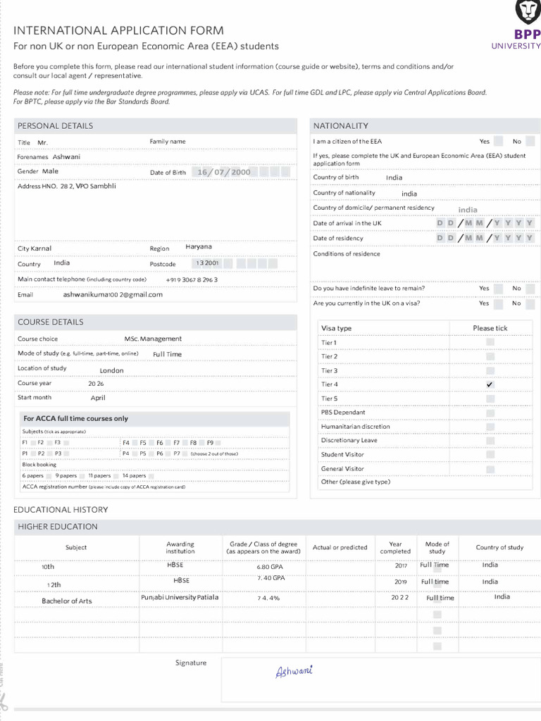Click the year completed 2022 cell
The height and width of the screenshot is (721, 541).
(x=396, y=598)
